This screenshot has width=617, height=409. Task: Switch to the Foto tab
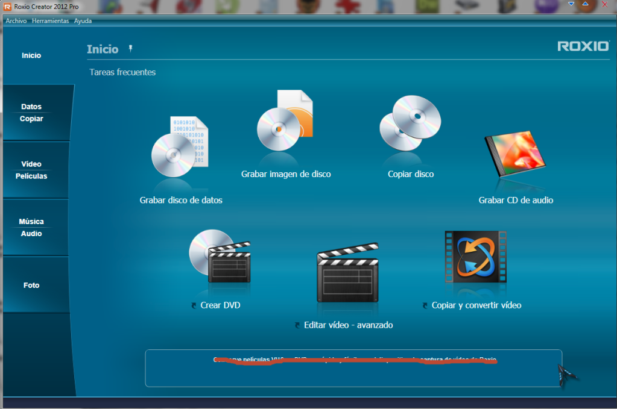tap(36, 285)
